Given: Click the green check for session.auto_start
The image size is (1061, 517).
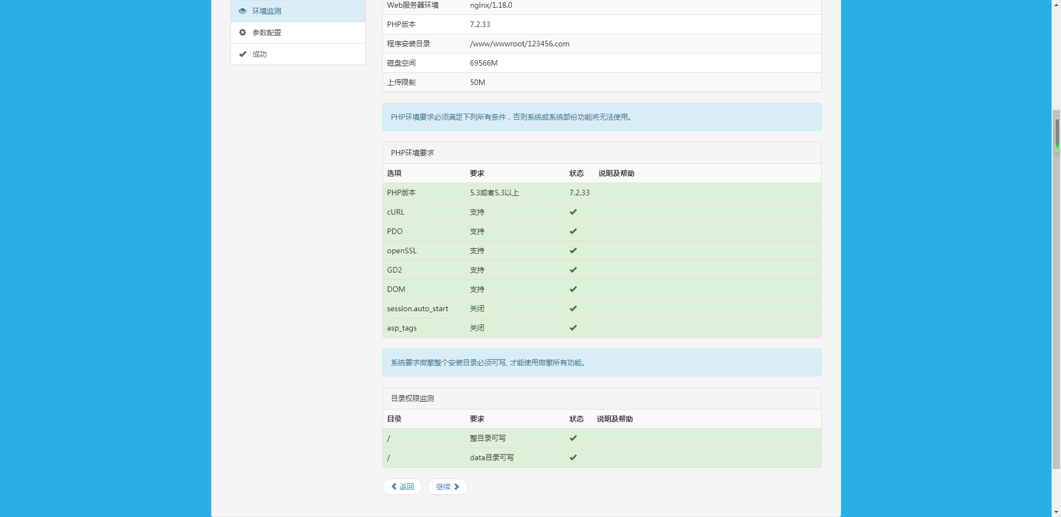Looking at the screenshot, I should coord(573,308).
